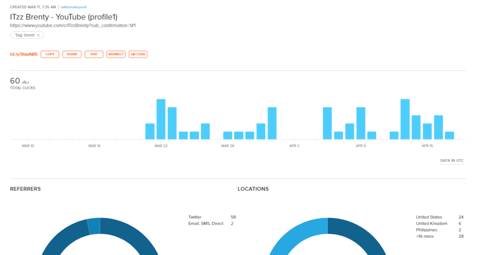The height and width of the screenshot is (255, 480).
Task: Click the MAR 28 axis label
Action: pos(227,146)
